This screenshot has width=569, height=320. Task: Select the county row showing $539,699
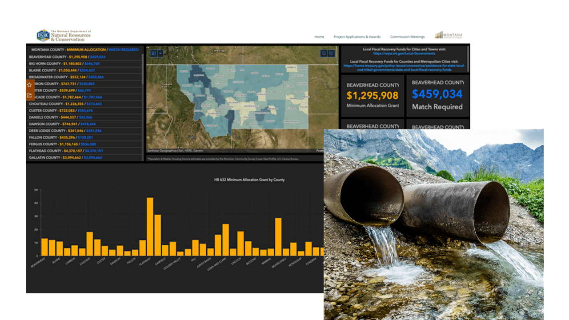(x=84, y=90)
